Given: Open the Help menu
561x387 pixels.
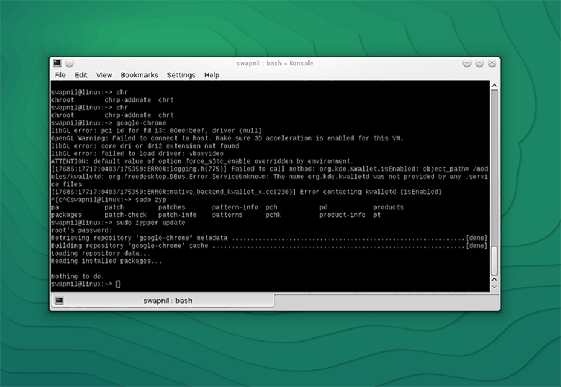Looking at the screenshot, I should [212, 75].
